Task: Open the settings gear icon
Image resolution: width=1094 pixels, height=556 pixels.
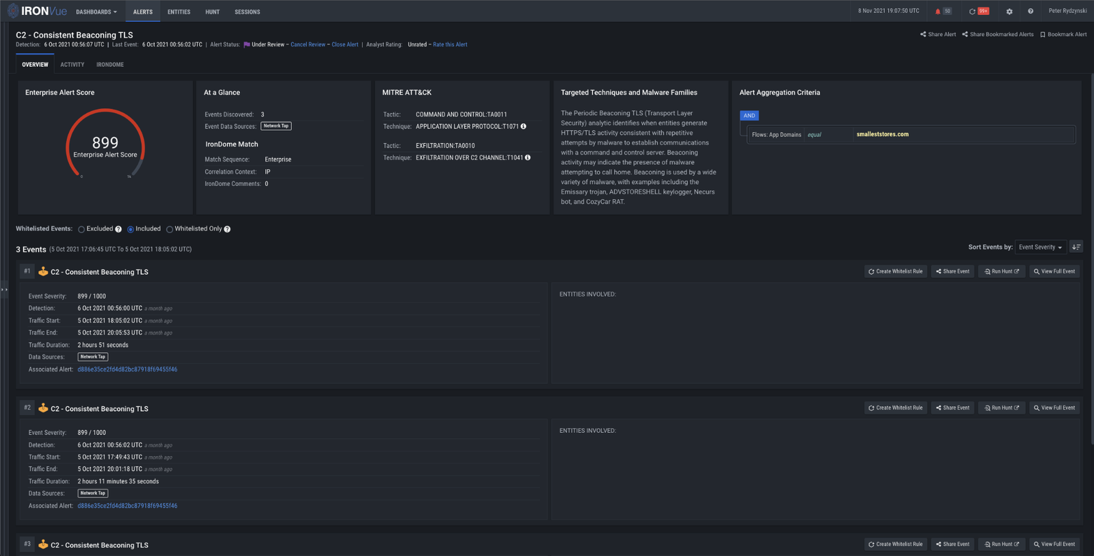Action: 1009,12
